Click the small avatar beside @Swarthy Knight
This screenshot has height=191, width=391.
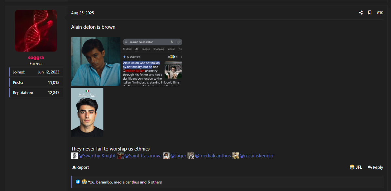coord(75,156)
